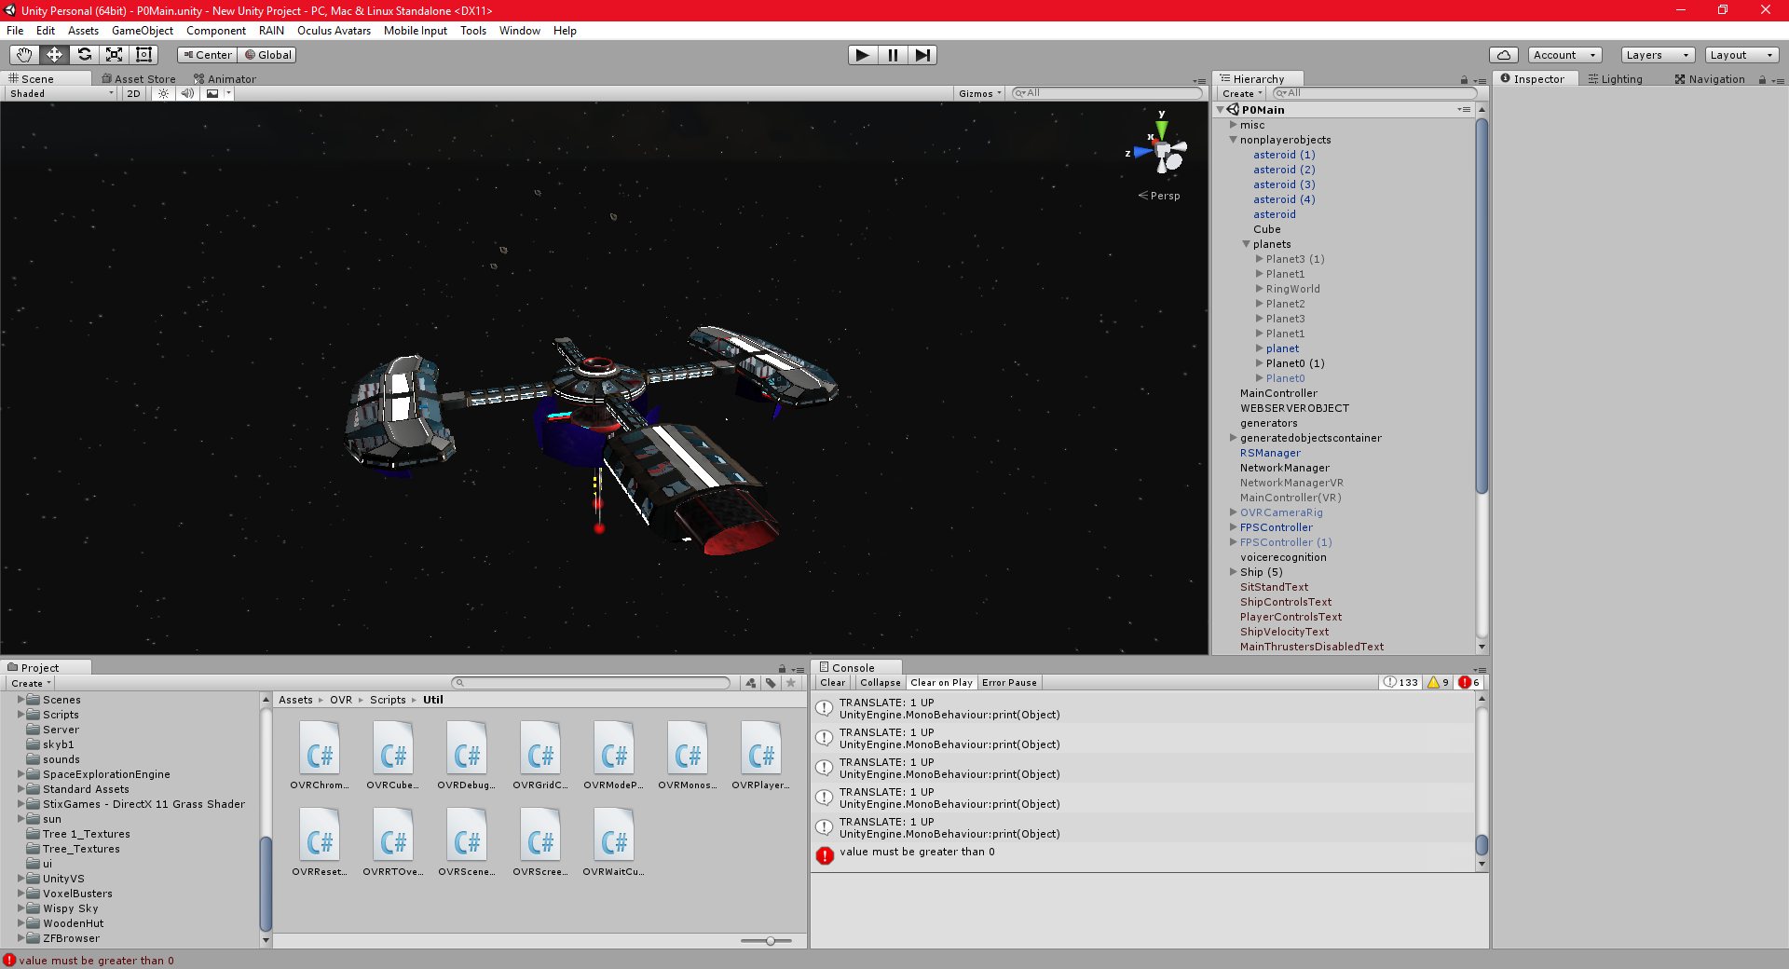
Task: Toggle Error Pause in Console
Action: click(1009, 683)
